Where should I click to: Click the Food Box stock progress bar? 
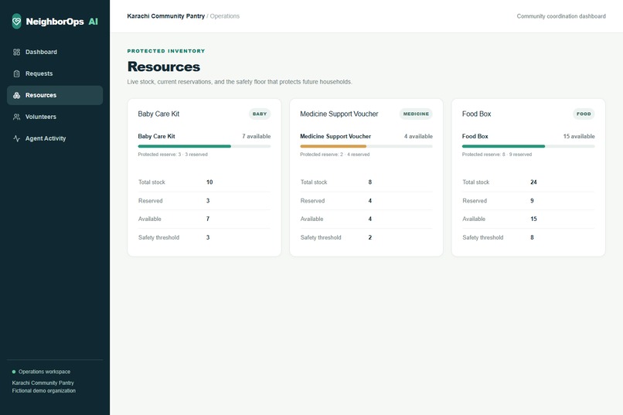tap(529, 146)
